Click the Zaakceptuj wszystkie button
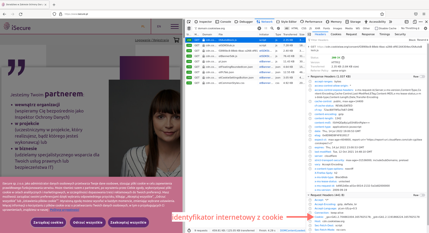Viewport: 429px width, 233px height. [128, 222]
